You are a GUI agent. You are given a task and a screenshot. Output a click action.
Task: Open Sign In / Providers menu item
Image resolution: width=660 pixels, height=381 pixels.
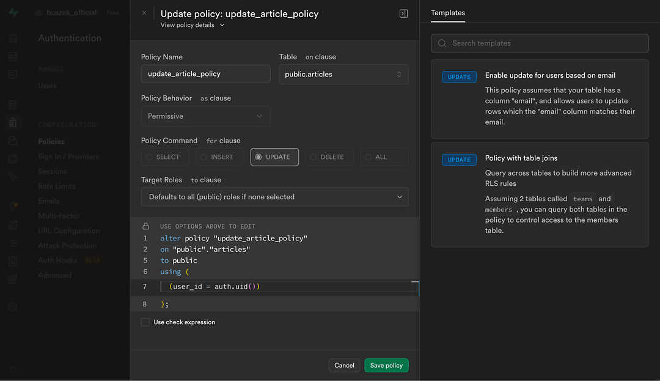(x=68, y=157)
